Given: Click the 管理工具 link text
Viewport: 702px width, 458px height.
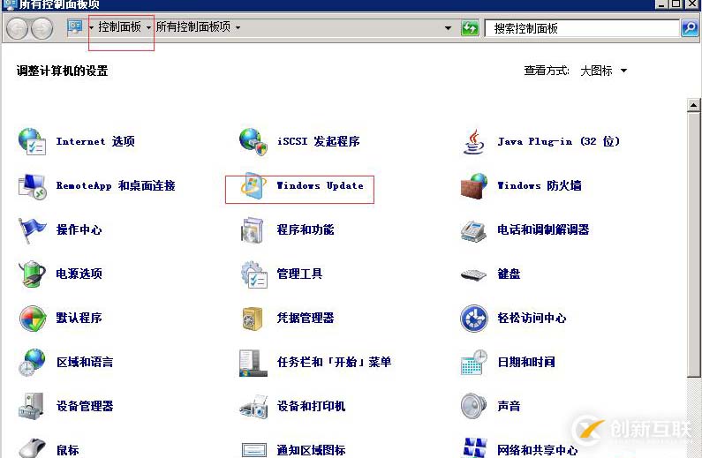Looking at the screenshot, I should [299, 274].
